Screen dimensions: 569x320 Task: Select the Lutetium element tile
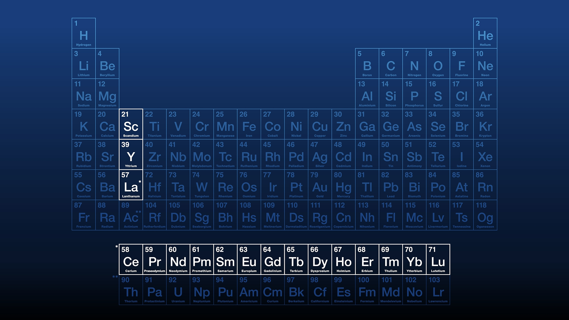point(438,259)
